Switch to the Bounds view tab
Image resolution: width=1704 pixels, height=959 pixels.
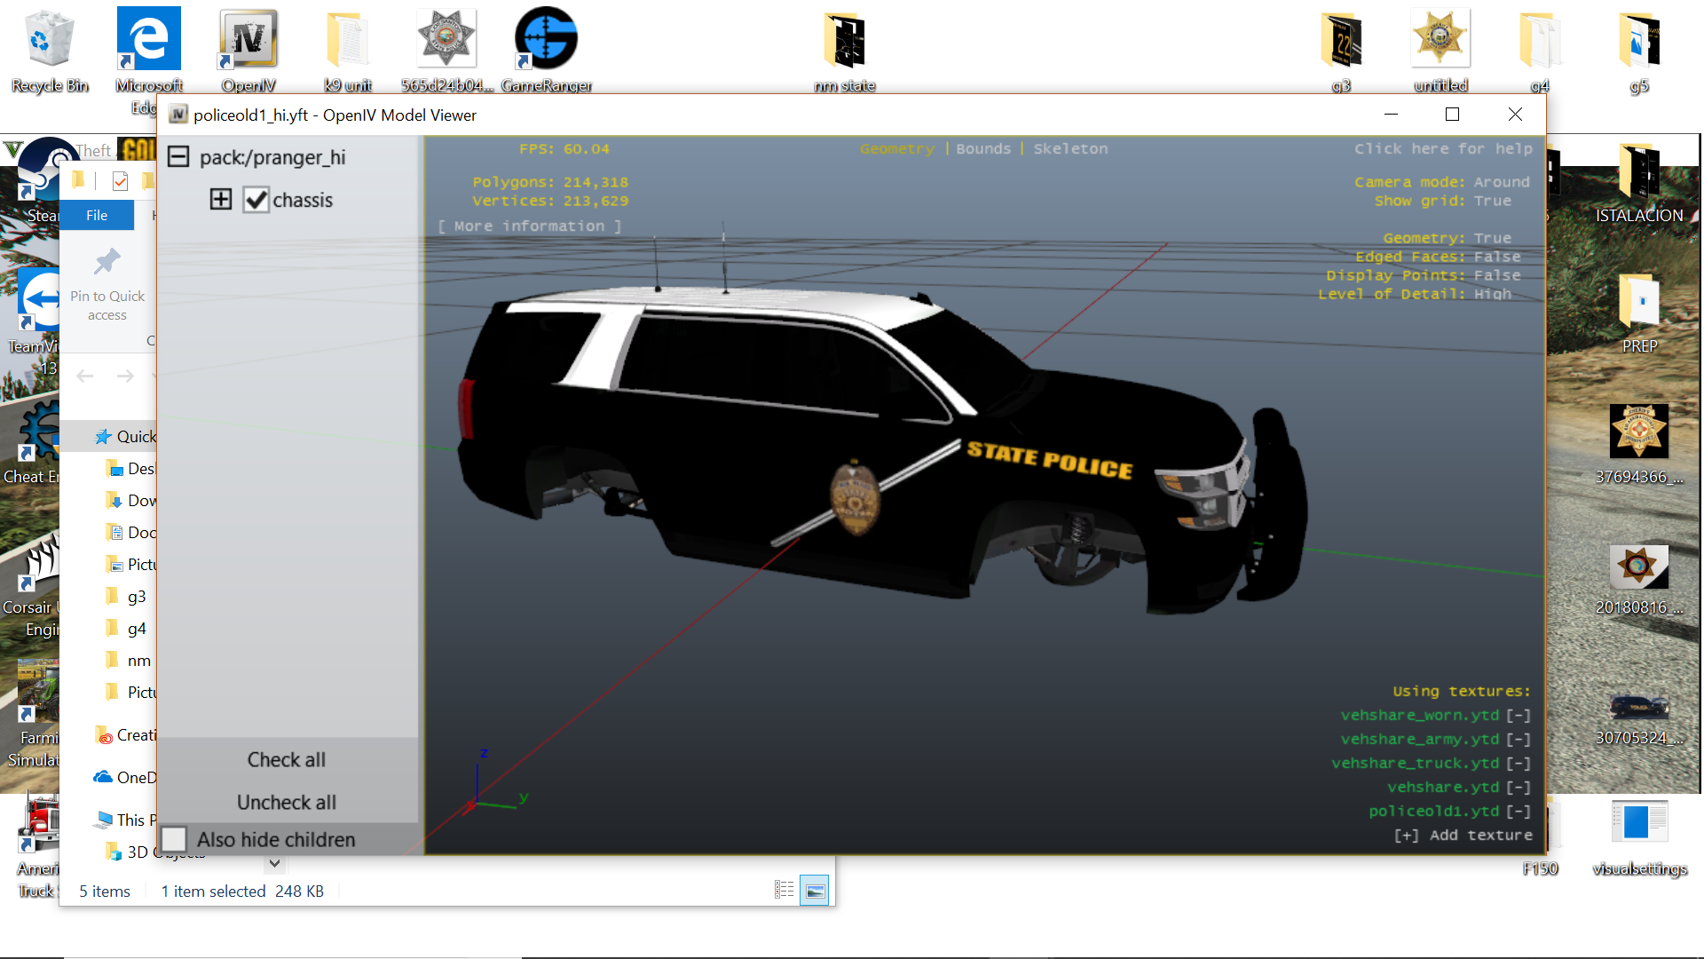[982, 149]
